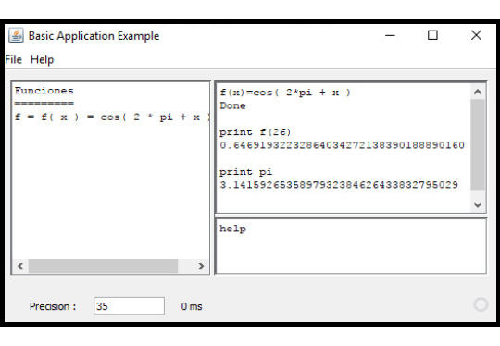Click the circular status indicator at bottom right
Screen dimensions: 500x346
tap(481, 304)
